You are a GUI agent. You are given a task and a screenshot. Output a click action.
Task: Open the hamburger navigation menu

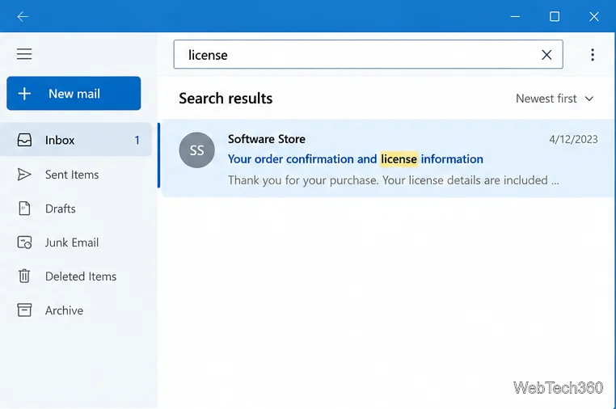click(x=24, y=54)
